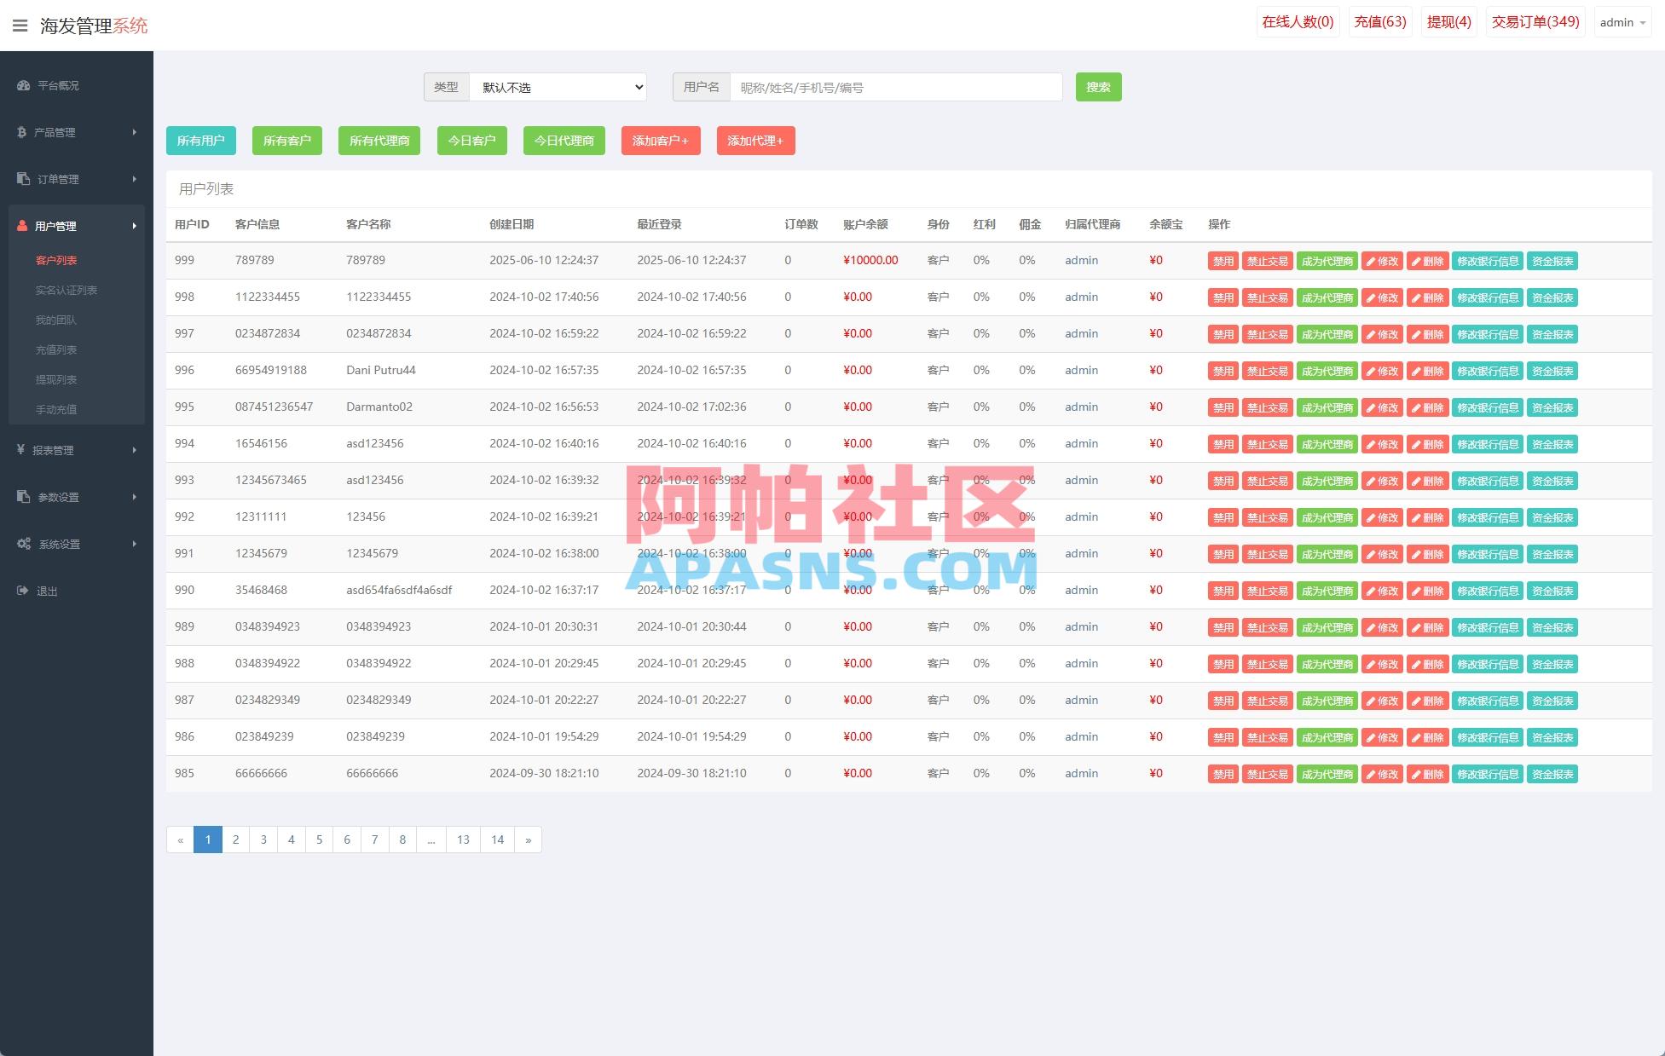Click 成为代理商 for user 996
The height and width of the screenshot is (1056, 1665).
pyautogui.click(x=1327, y=371)
